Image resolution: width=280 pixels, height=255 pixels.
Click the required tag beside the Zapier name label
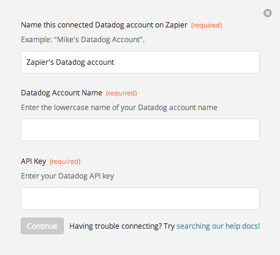tap(206, 25)
